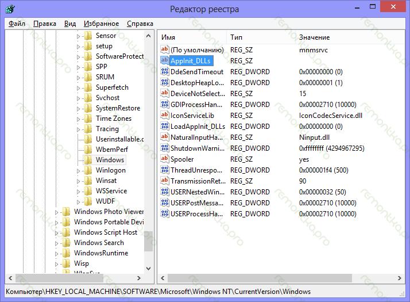Open the Справка menu
This screenshot has height=302, width=410.
[x=140, y=24]
